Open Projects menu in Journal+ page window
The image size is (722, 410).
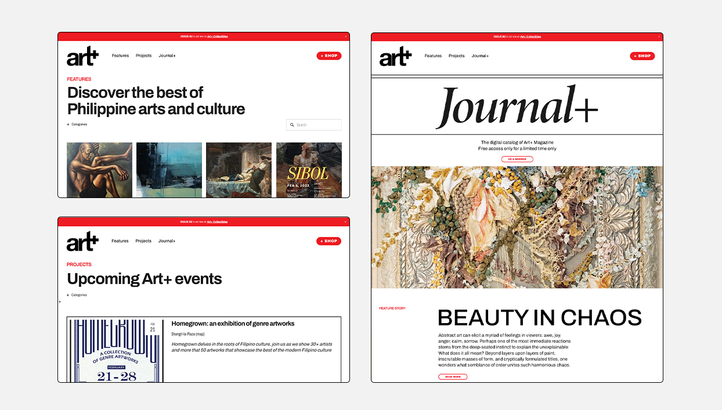click(457, 56)
